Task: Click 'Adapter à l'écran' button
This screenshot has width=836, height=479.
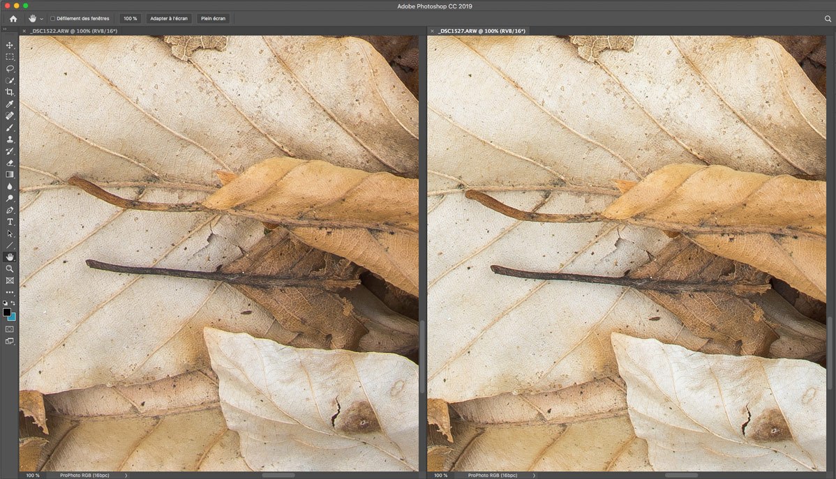Action: (168, 19)
